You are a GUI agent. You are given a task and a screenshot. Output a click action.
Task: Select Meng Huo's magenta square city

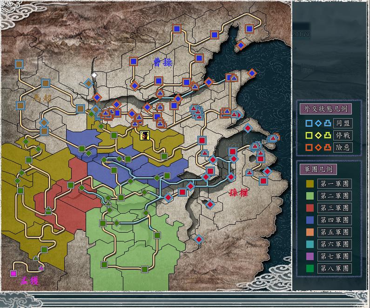pyautogui.click(x=13, y=273)
